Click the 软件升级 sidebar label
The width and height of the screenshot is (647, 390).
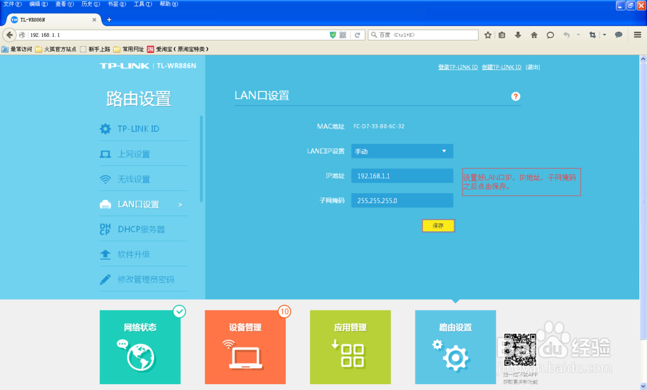point(134,254)
